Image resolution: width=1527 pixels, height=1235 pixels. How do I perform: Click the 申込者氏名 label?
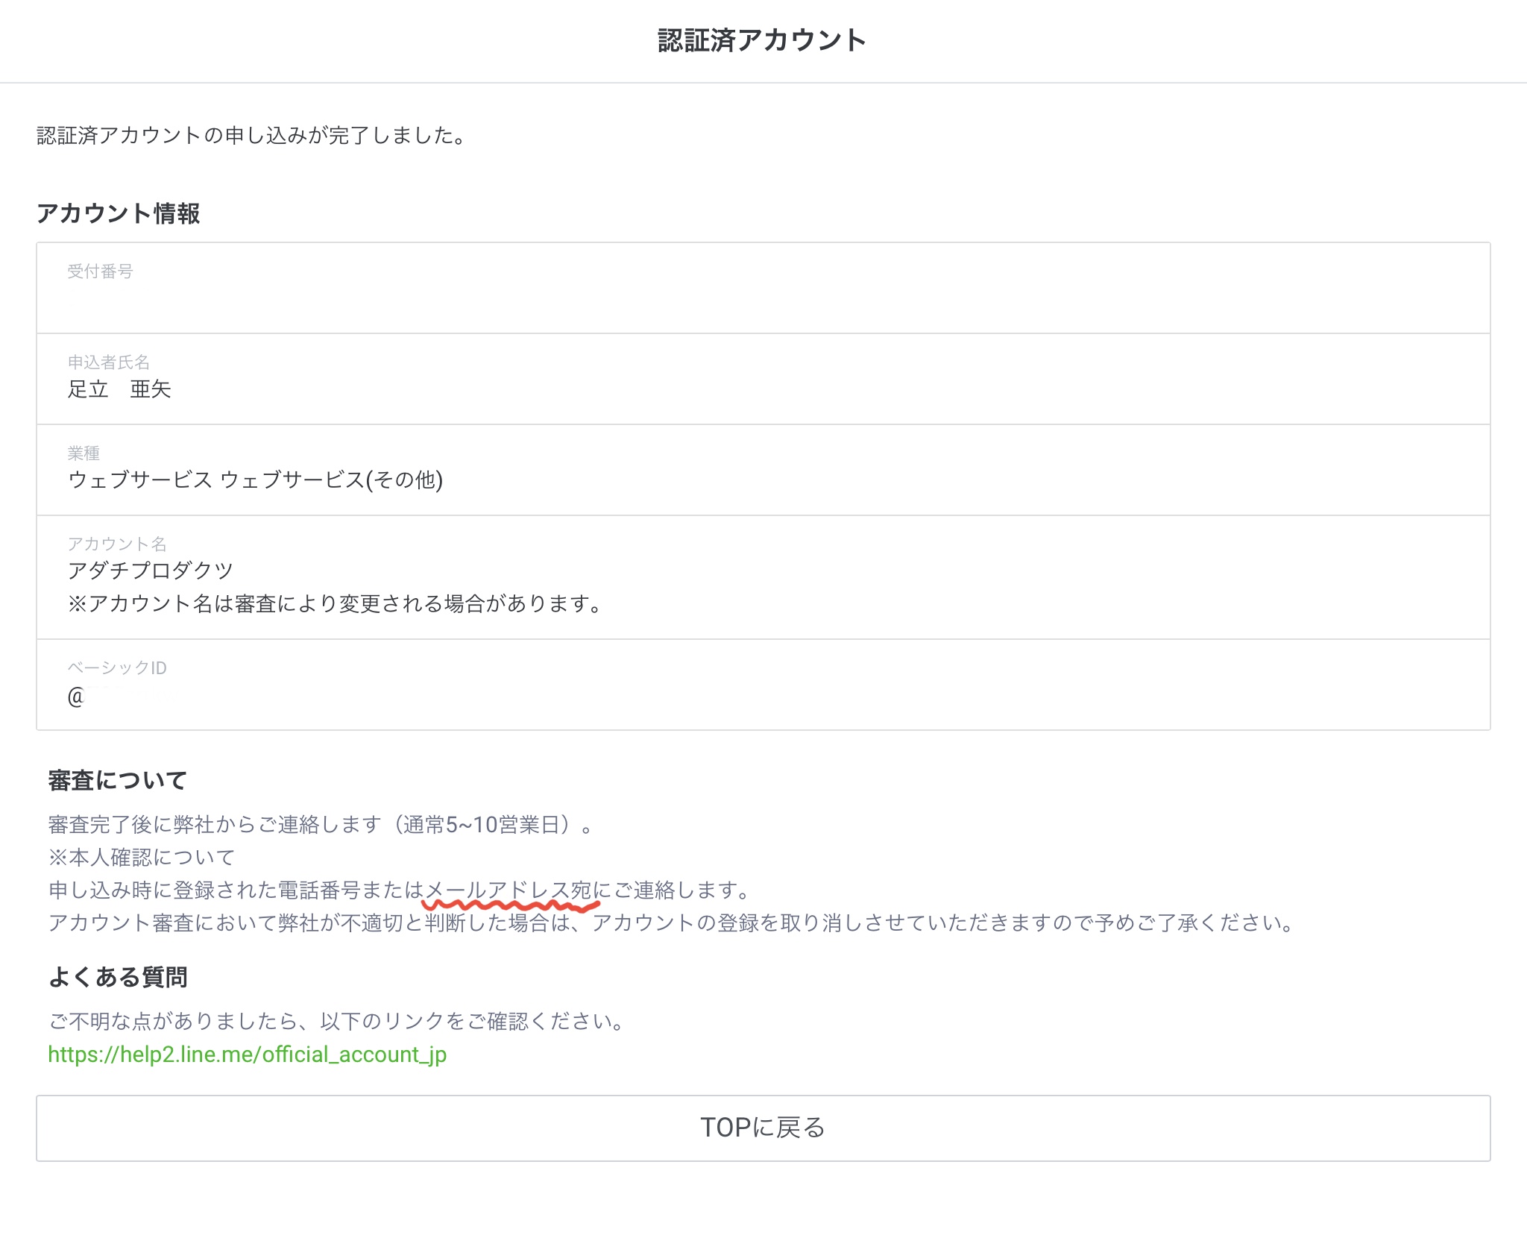click(x=109, y=362)
